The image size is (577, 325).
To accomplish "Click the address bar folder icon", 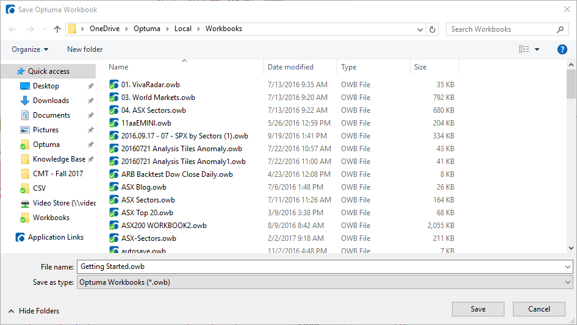I will click(x=73, y=29).
